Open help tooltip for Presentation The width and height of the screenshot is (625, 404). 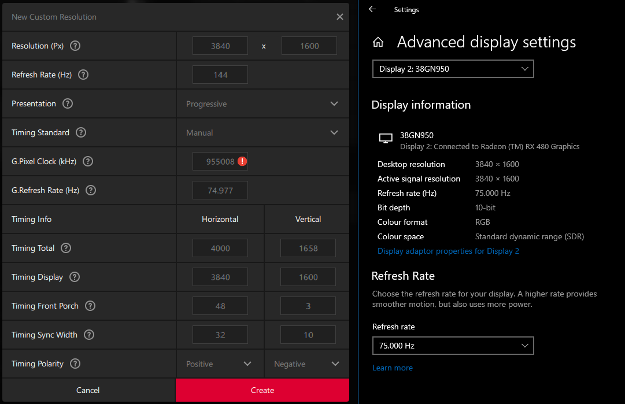tap(68, 103)
